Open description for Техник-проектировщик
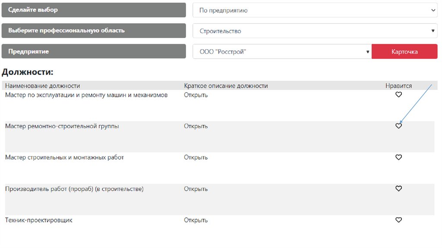The image size is (442, 248). [196, 220]
